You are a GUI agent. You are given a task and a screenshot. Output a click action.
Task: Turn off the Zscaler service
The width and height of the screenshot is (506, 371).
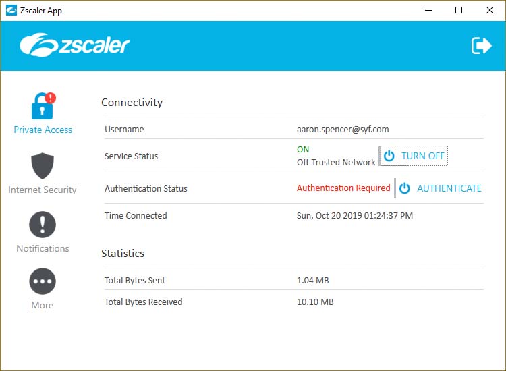[x=414, y=156]
